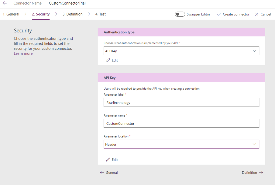This screenshot has height=185, width=275.
Task: Click the chevron between Security and Definition steps
Action: point(56,14)
